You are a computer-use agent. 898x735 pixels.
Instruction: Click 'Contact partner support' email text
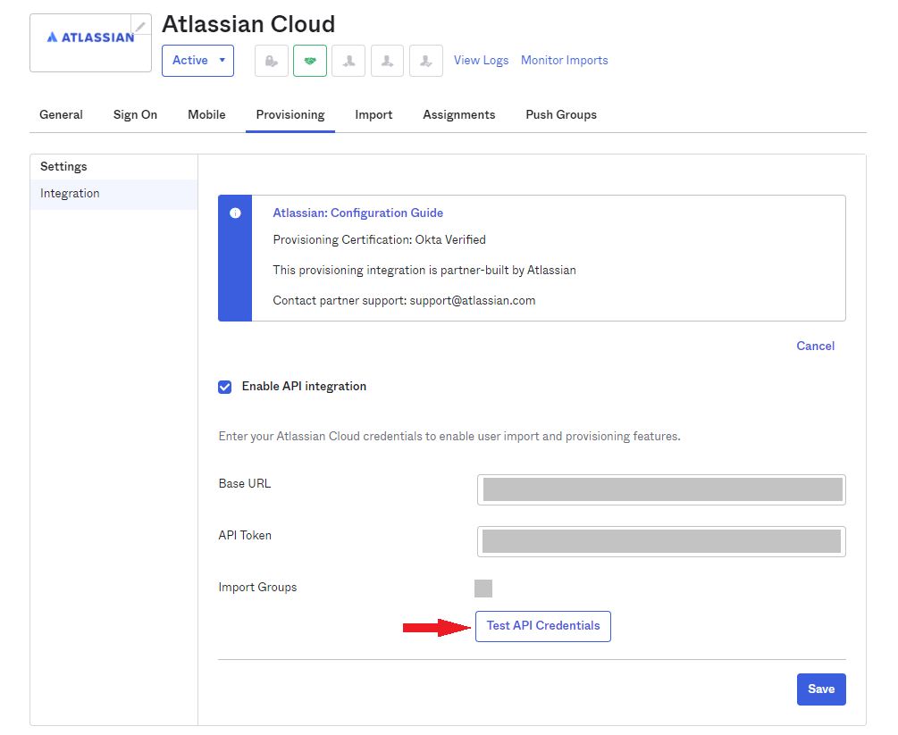pyautogui.click(x=404, y=301)
